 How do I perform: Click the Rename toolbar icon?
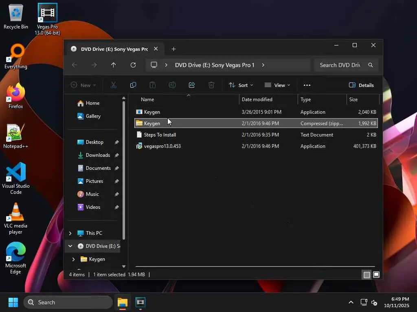172,85
